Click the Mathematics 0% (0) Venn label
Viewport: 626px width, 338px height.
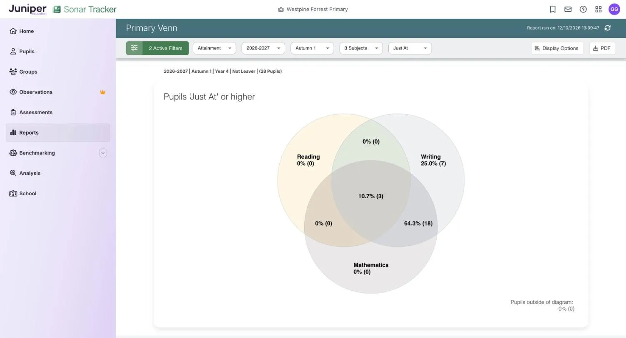[371, 268]
